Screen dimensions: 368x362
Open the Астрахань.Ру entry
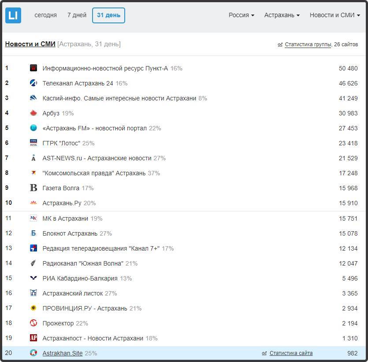(62, 203)
